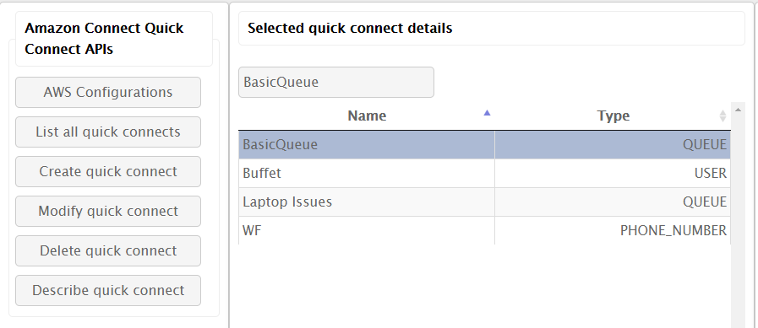Click QUEUE type cell for Laptop Issues
The height and width of the screenshot is (328, 758).
click(613, 202)
